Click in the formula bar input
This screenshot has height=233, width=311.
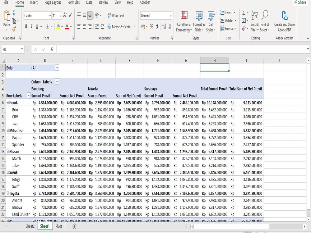click(182, 49)
